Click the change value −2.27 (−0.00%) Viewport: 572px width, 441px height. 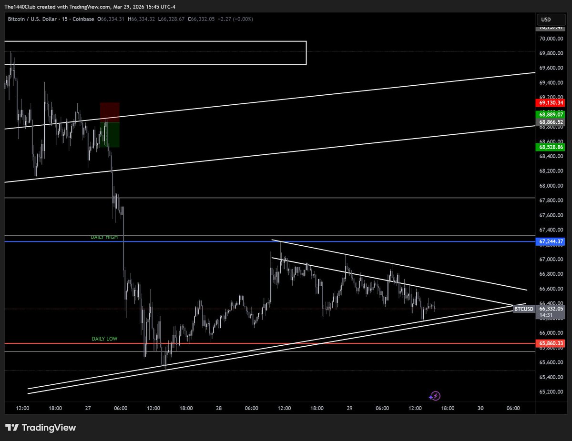pyautogui.click(x=236, y=19)
